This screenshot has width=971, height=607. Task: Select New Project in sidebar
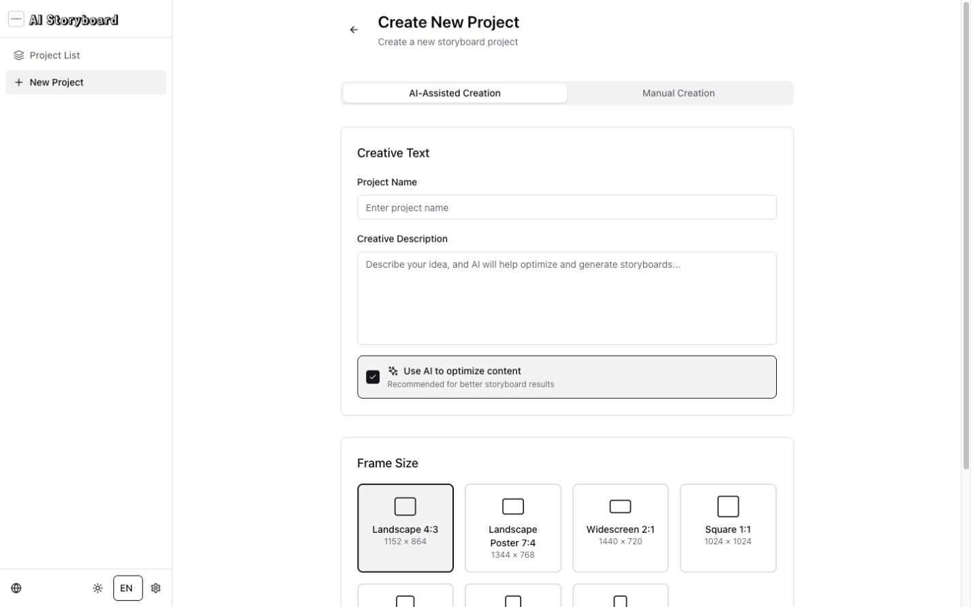point(86,82)
